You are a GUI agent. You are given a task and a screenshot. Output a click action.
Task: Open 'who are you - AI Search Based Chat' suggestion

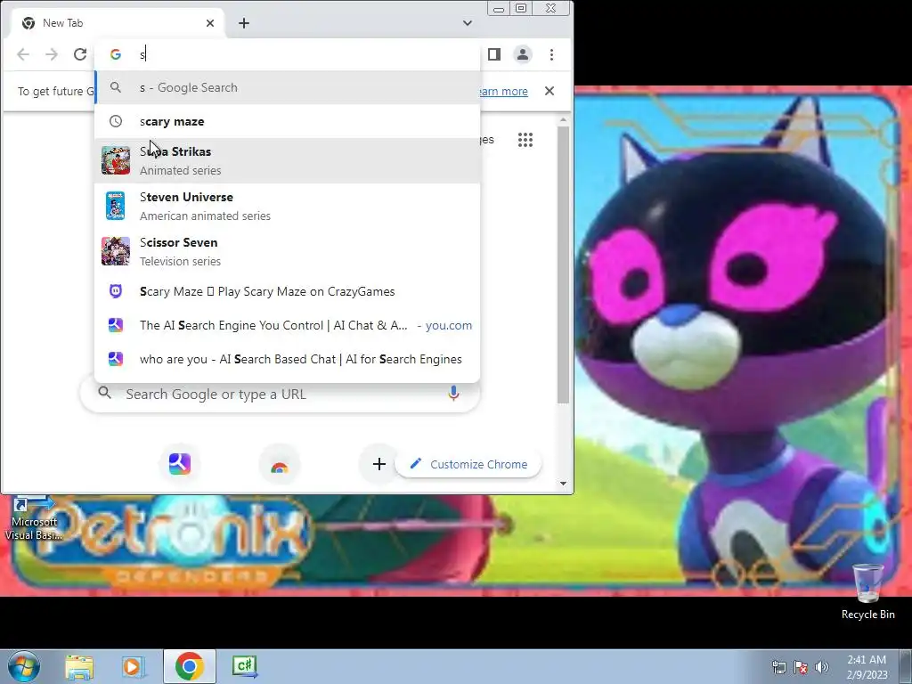(x=288, y=359)
